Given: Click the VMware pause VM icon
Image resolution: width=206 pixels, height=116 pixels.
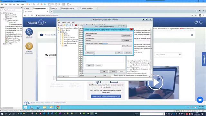Looking at the screenshot, I should [27, 4].
